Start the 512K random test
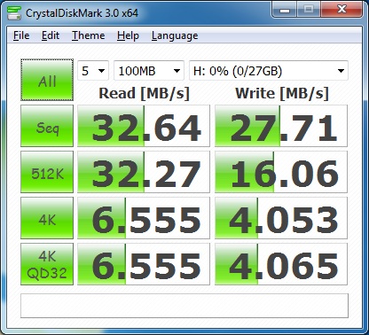369x335 pixels. point(47,172)
